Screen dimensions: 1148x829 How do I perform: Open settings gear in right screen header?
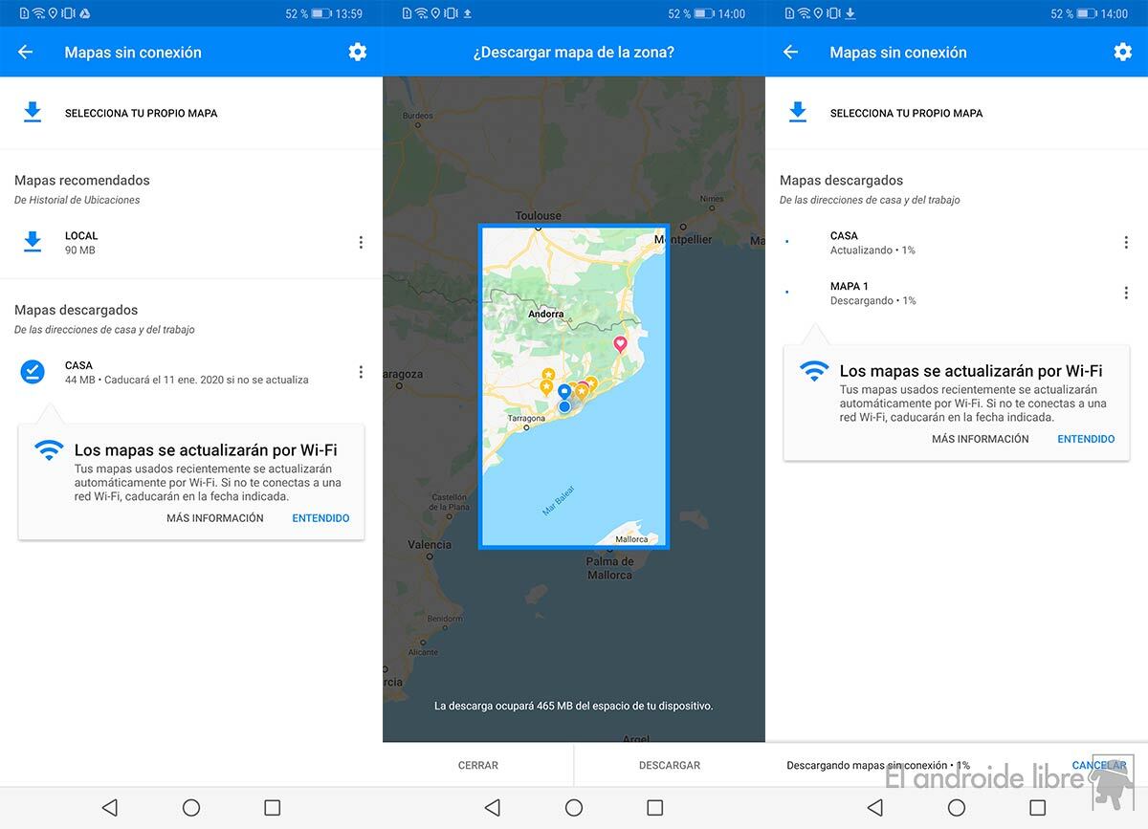coord(1122,53)
